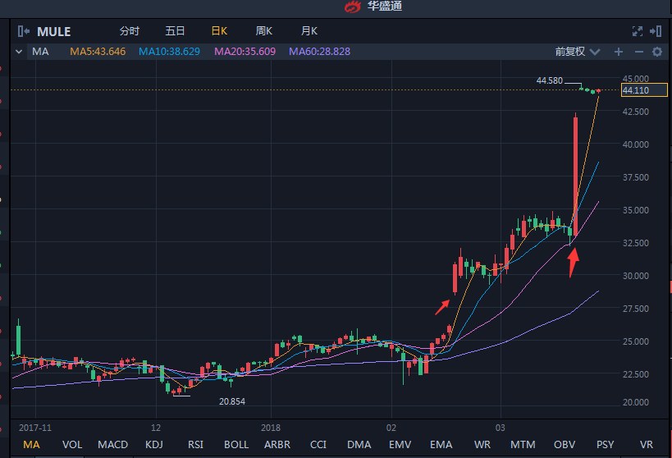
Task: Select the MACD indicator
Action: click(x=113, y=445)
